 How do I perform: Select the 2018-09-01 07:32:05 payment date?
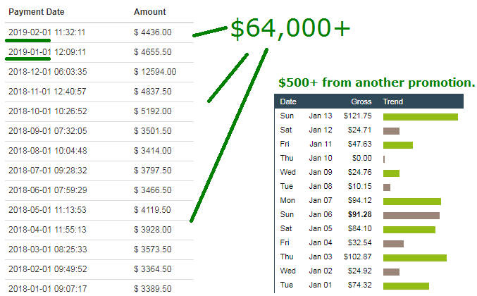tap(48, 131)
